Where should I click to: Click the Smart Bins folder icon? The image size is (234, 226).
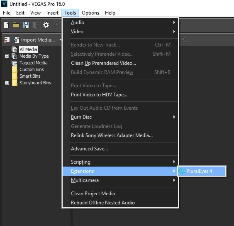[15, 76]
